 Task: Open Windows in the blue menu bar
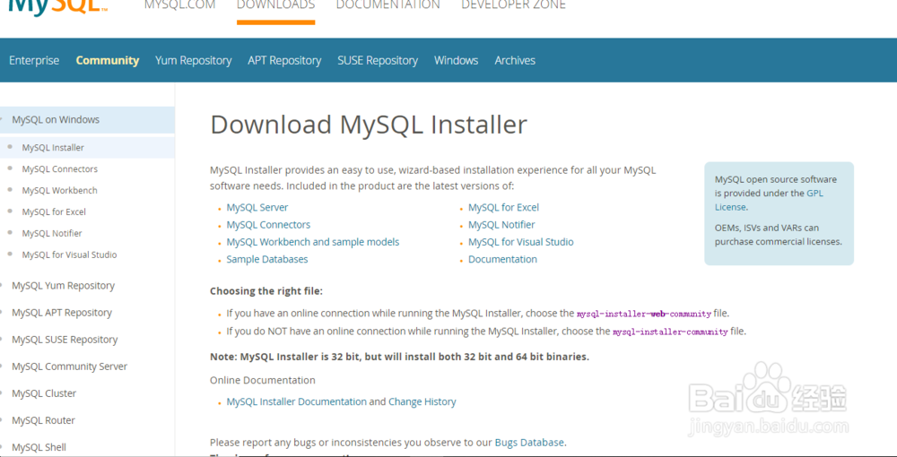456,61
